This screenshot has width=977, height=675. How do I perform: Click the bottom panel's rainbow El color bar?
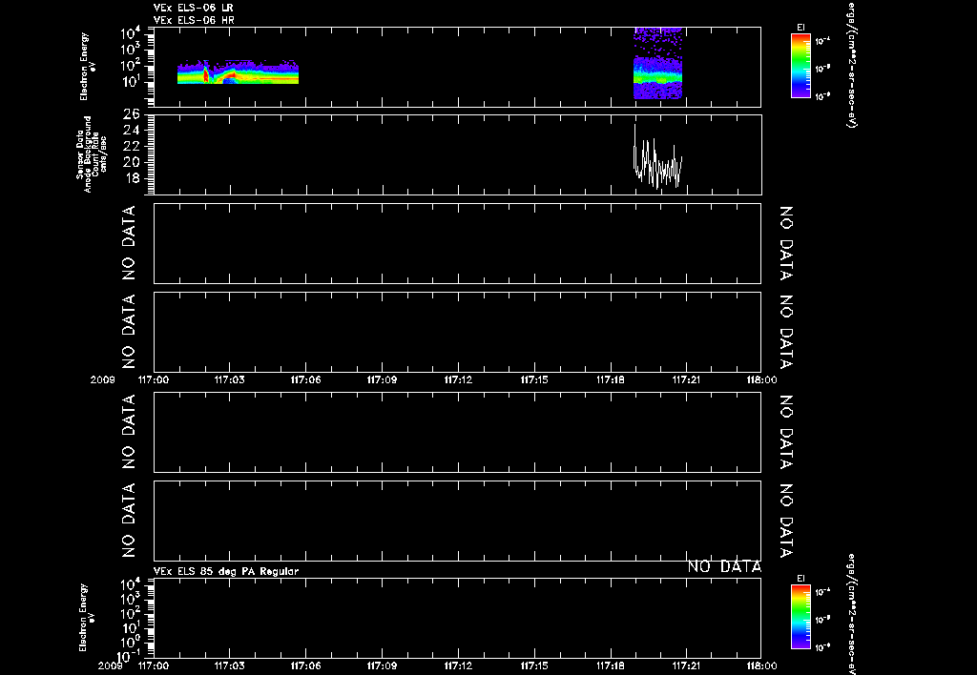[800, 617]
